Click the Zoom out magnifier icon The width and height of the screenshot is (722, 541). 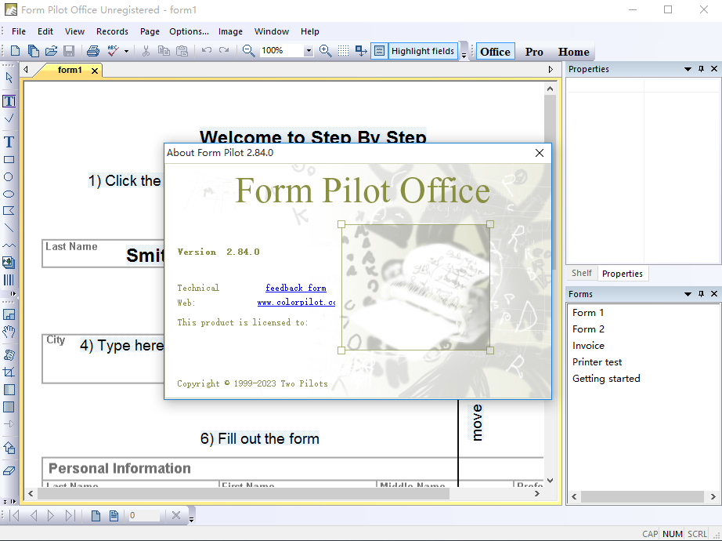[247, 49]
